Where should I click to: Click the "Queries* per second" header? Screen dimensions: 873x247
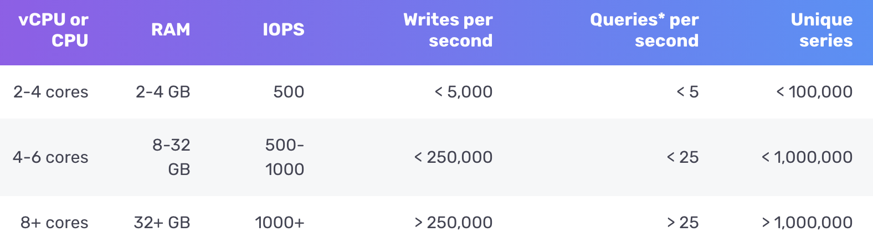644,30
